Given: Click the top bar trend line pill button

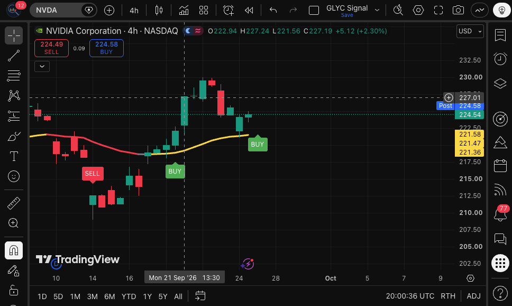Looking at the screenshot, I should point(480,11).
